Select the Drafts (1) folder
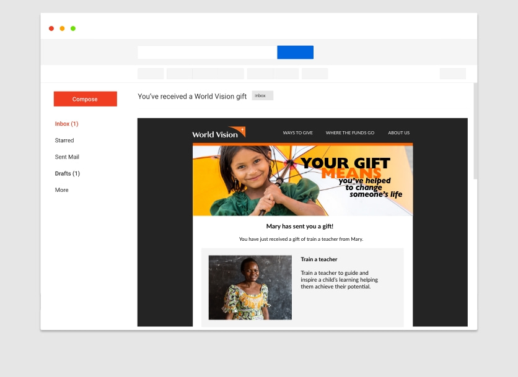 (x=67, y=173)
